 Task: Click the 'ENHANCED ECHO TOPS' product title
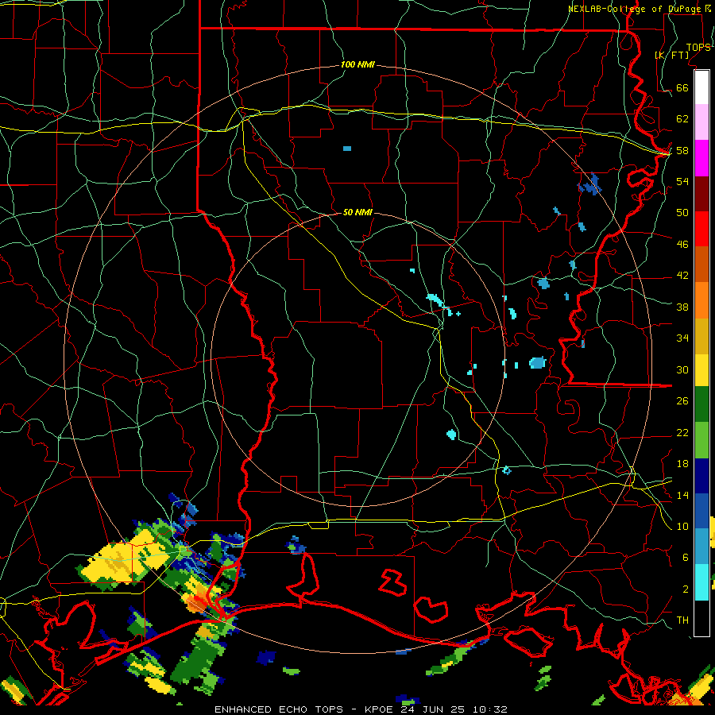click(x=279, y=709)
